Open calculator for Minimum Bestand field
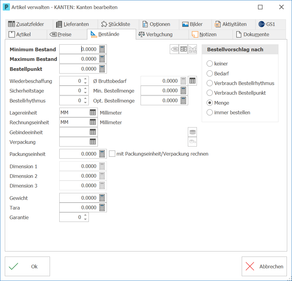The image size is (292, 281). tap(102, 49)
